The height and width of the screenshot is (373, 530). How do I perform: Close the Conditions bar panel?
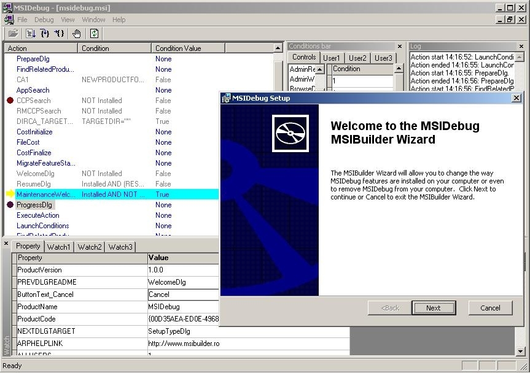click(400, 46)
